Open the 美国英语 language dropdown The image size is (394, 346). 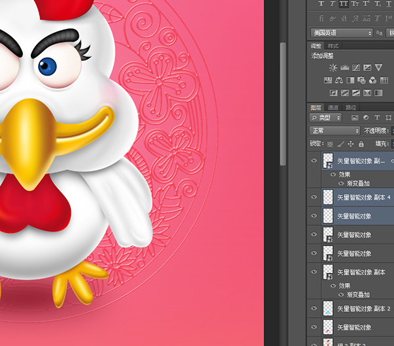click(x=341, y=33)
